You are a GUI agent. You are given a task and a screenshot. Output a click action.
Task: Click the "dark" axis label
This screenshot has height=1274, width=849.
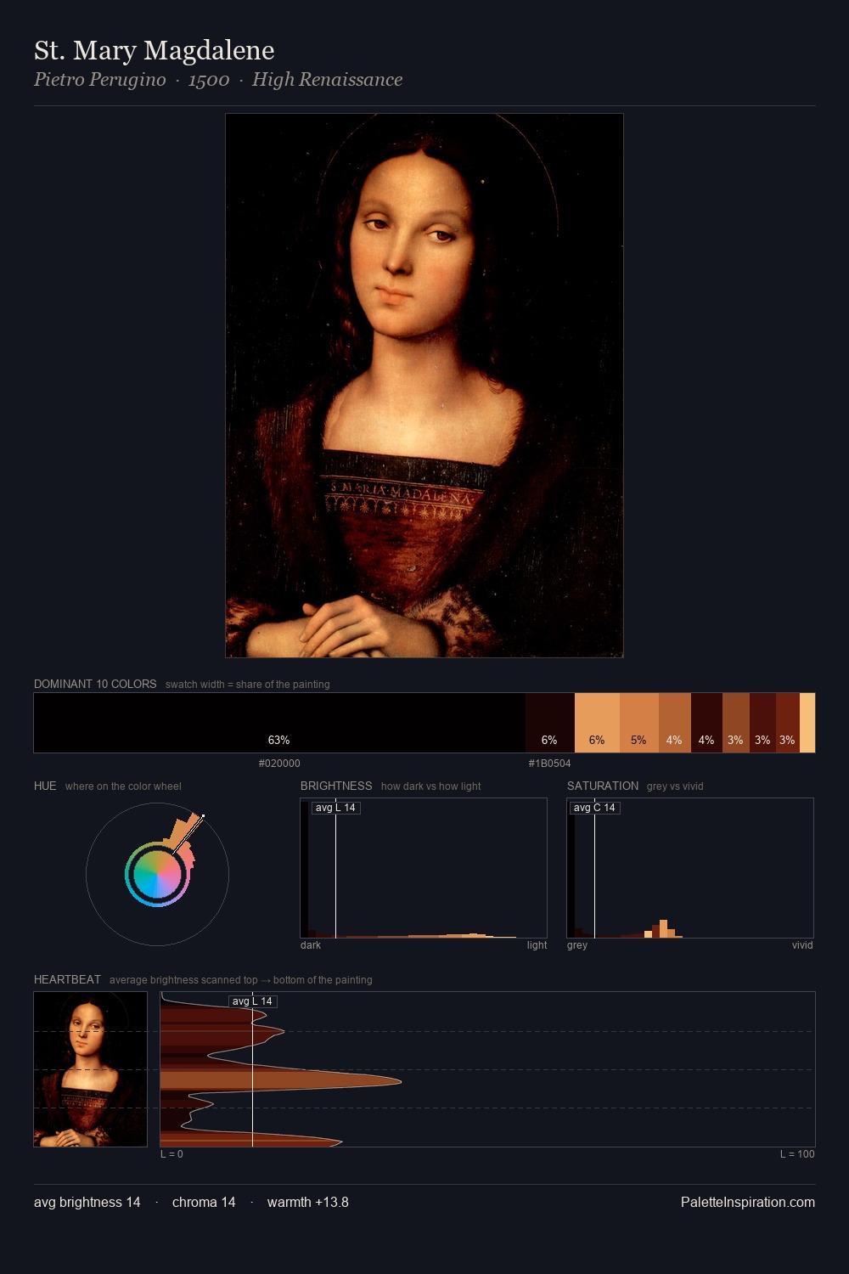(x=311, y=945)
